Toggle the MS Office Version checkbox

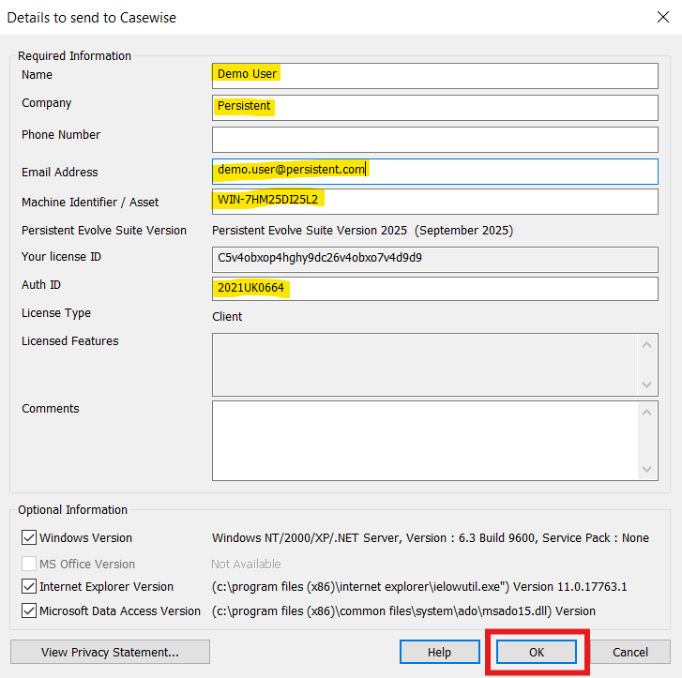coord(29,564)
